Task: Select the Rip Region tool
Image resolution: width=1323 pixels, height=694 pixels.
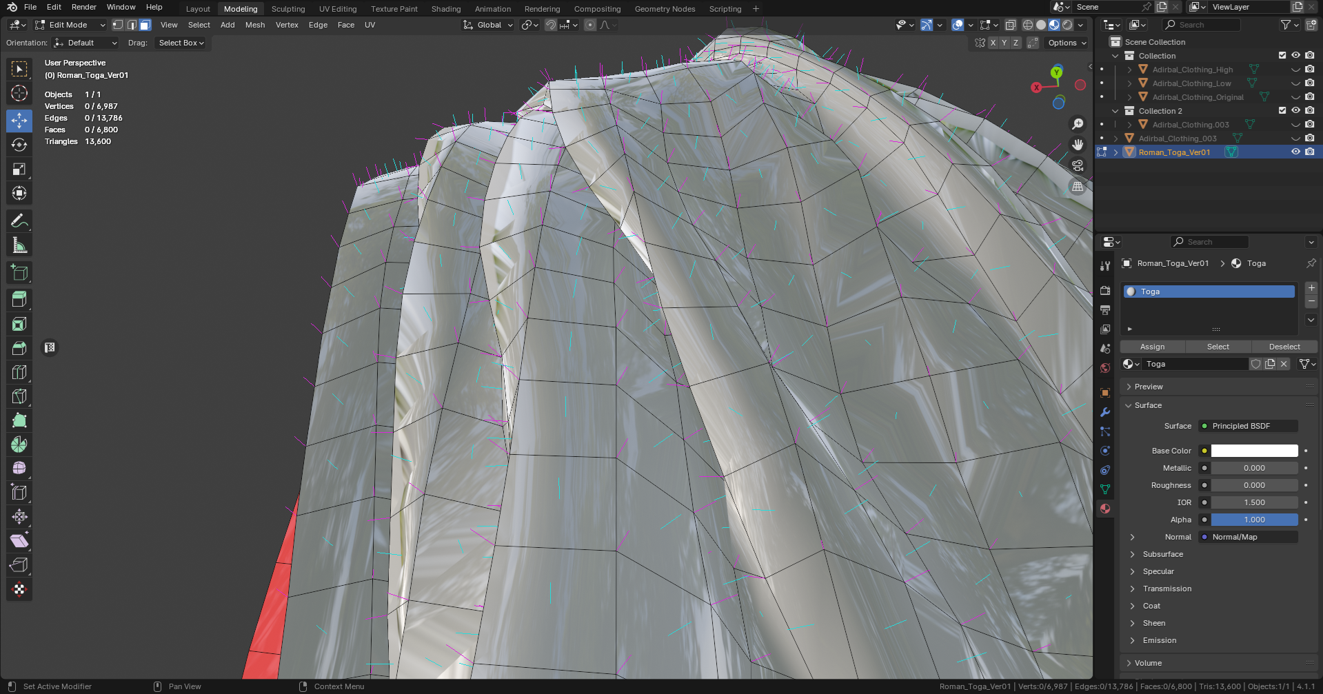Action: pyautogui.click(x=19, y=565)
